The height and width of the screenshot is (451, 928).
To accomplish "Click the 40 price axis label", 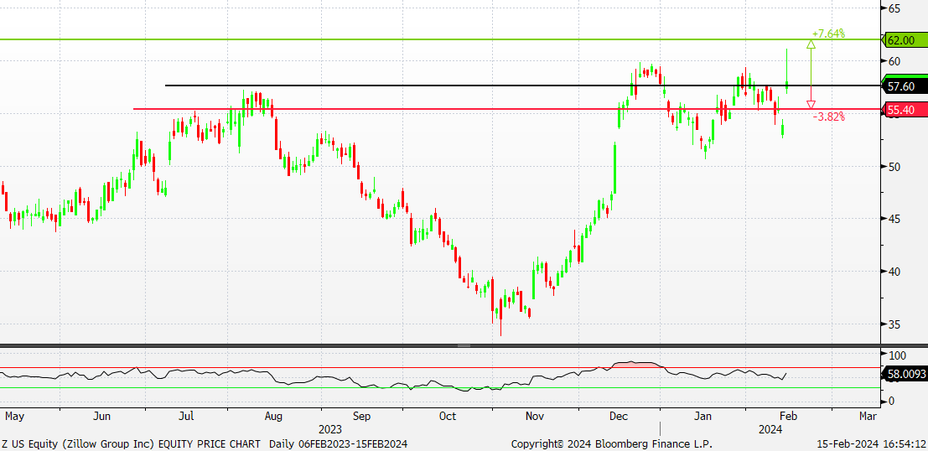I will tap(894, 272).
